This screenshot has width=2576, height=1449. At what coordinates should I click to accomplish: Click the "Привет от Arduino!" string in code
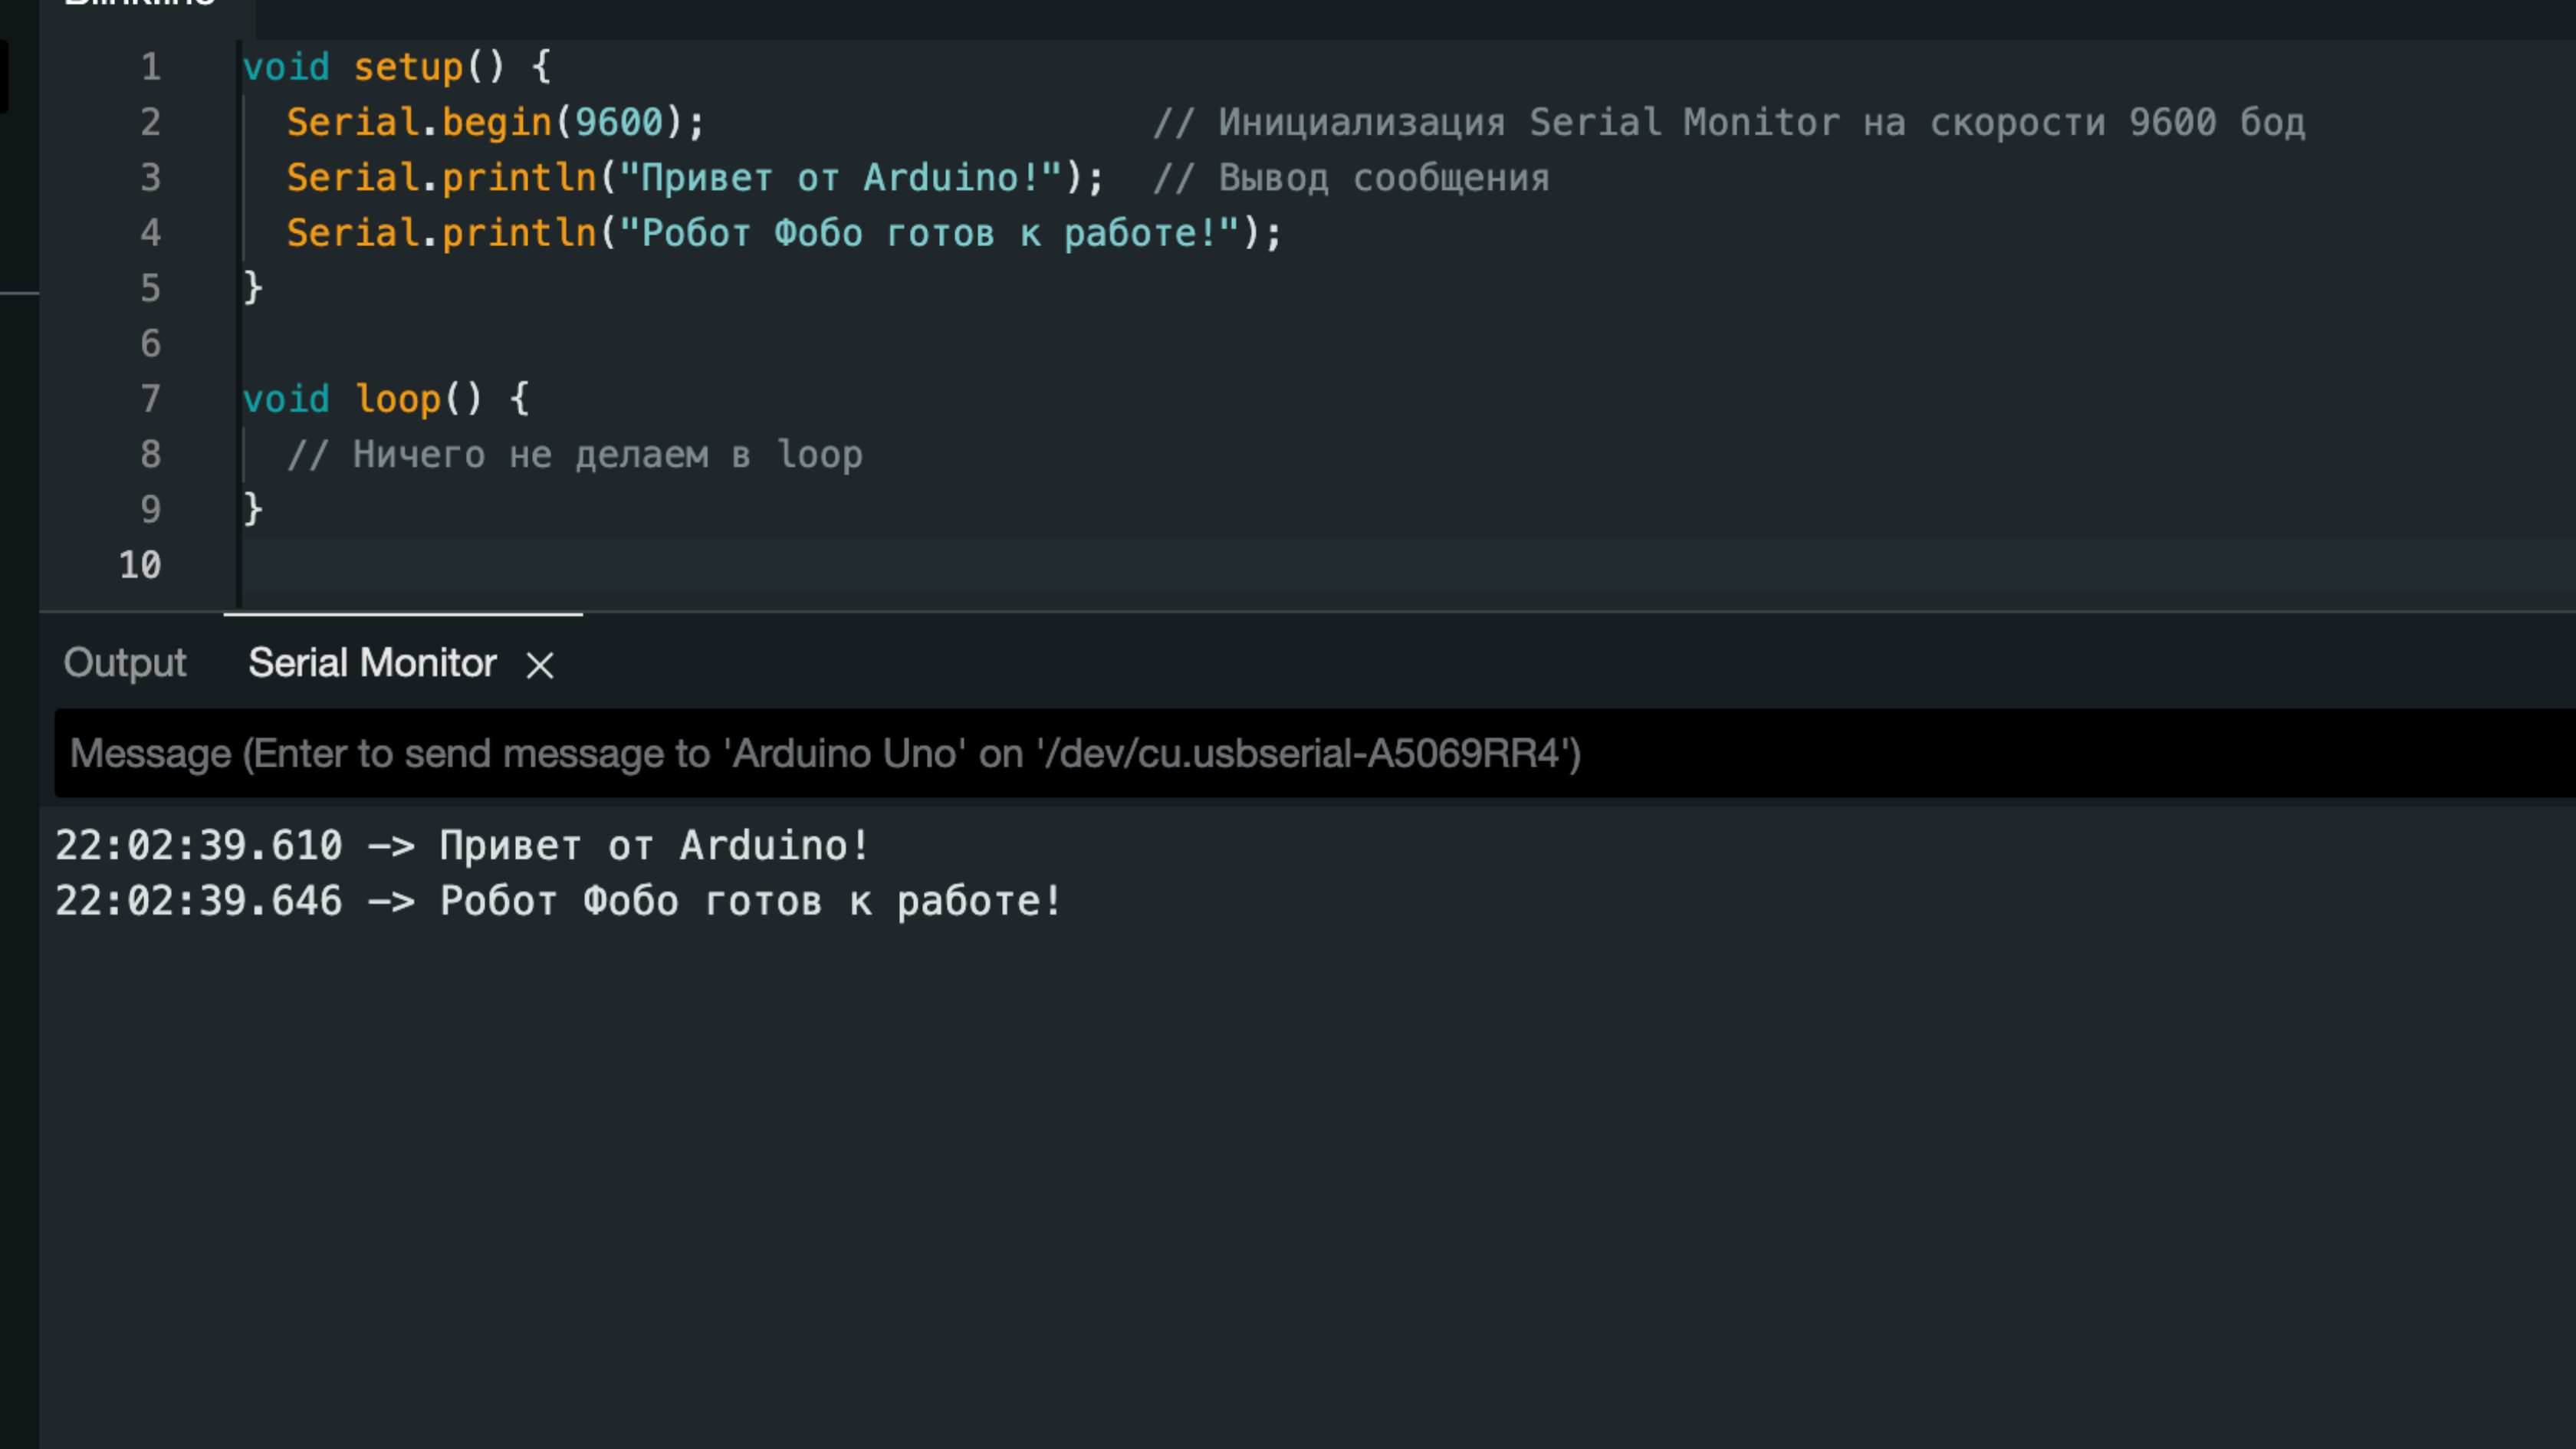[840, 178]
